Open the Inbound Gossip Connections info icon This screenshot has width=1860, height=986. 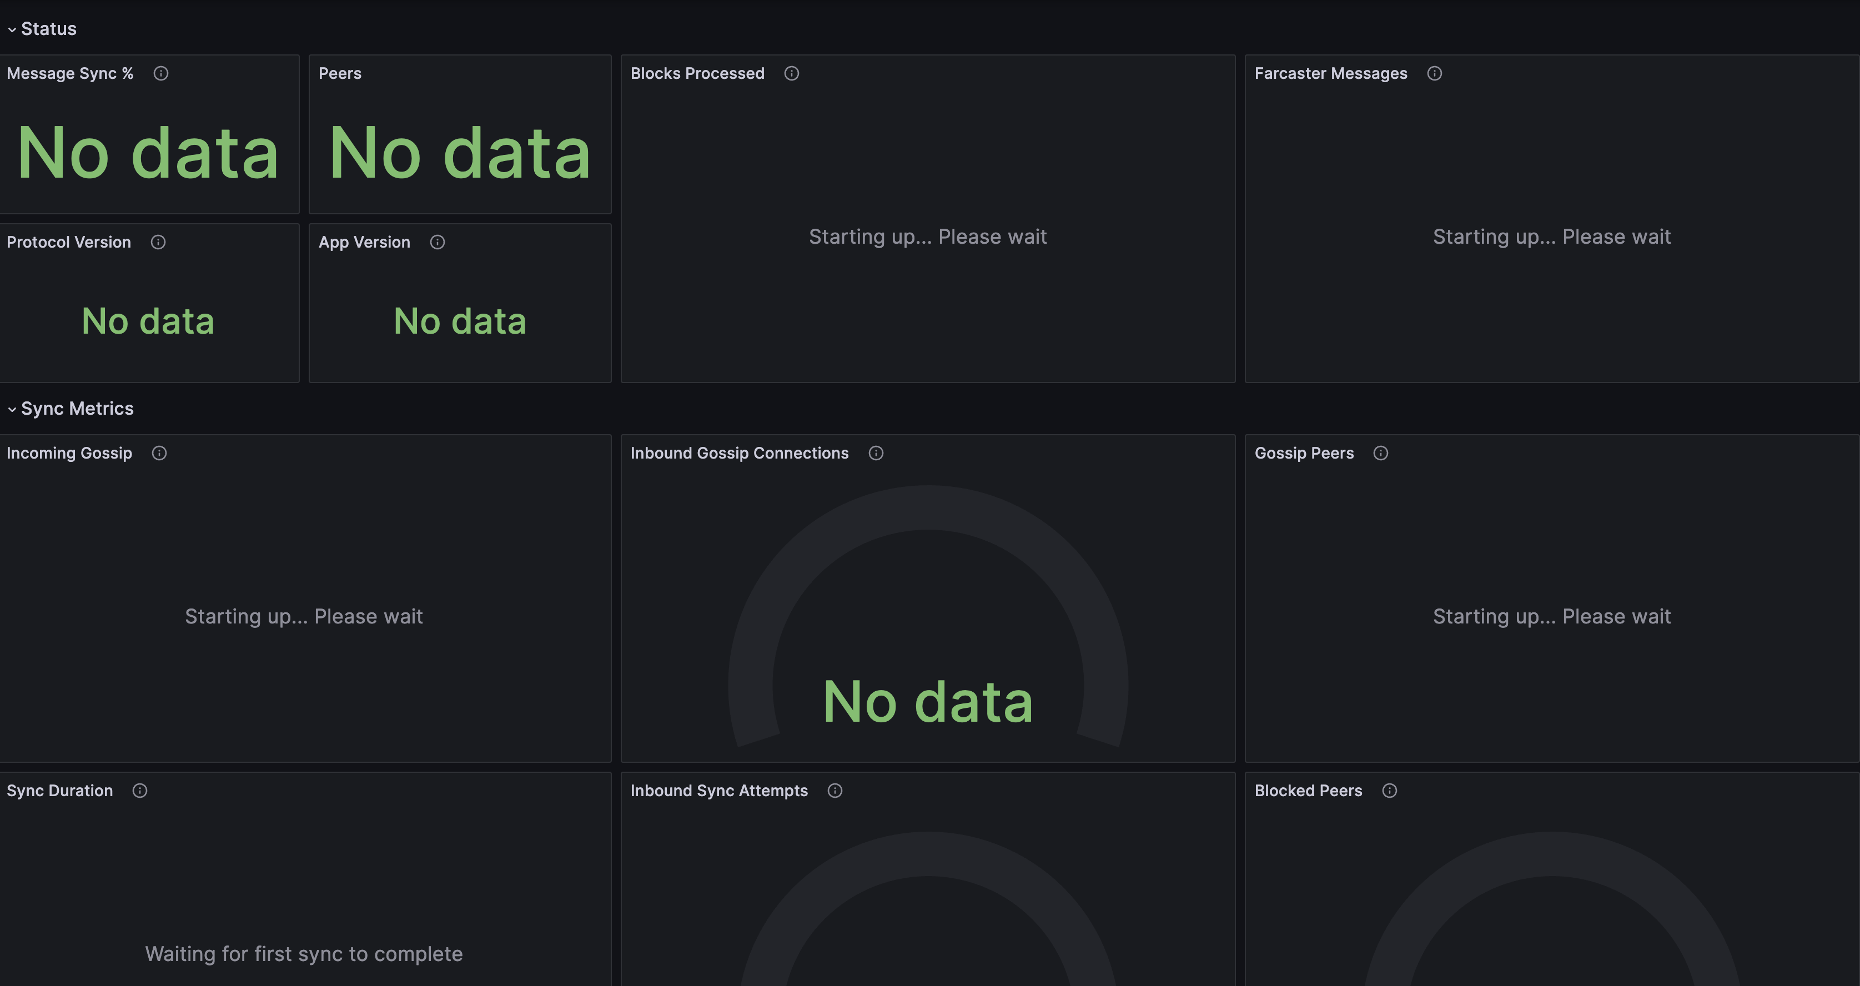(876, 453)
